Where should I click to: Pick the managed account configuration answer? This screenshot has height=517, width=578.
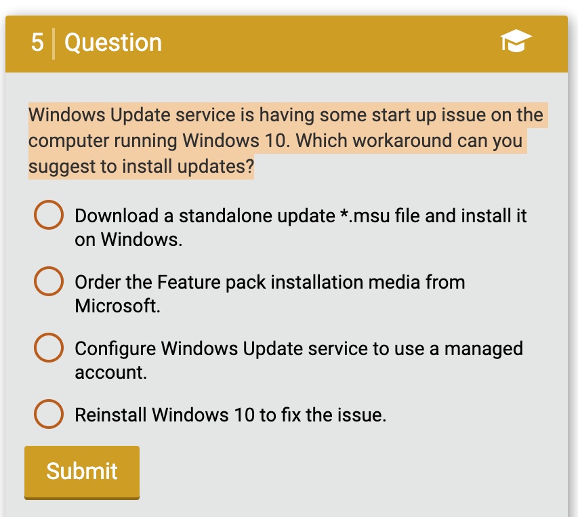point(48,348)
